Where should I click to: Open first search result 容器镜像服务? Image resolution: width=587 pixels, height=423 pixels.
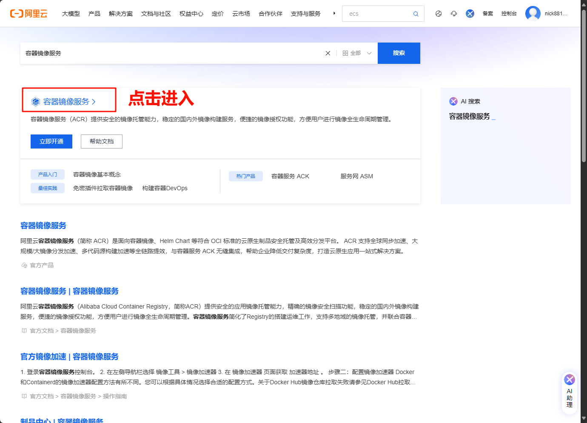click(x=43, y=226)
